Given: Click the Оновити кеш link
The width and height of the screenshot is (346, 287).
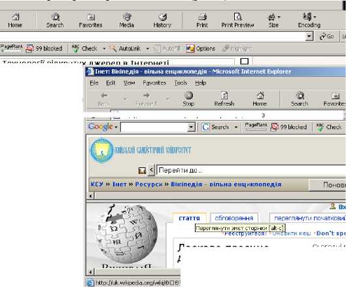Looking at the screenshot, I should coord(292,233).
